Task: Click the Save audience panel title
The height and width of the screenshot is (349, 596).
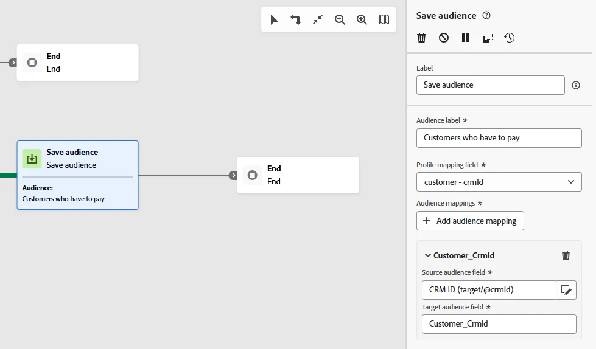Action: pyautogui.click(x=446, y=16)
